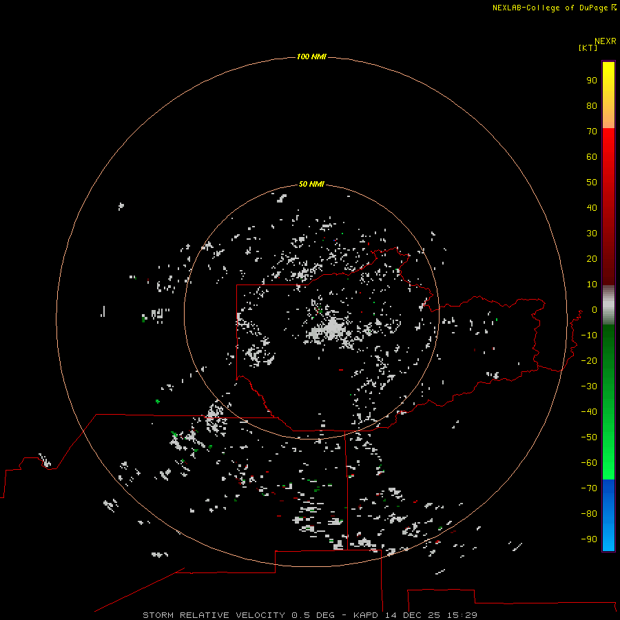
Task: Click the -20 knot scale label
Action: click(589, 360)
